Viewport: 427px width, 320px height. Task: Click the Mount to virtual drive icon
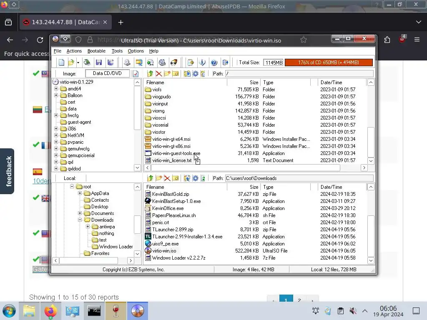(162, 62)
